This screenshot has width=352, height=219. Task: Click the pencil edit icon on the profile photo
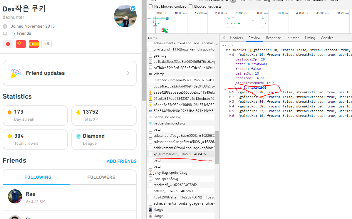click(x=133, y=9)
